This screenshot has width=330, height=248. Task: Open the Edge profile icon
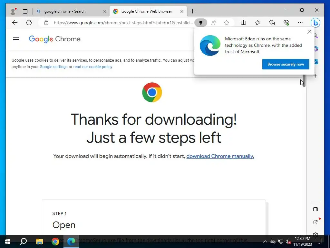[x=13, y=11]
